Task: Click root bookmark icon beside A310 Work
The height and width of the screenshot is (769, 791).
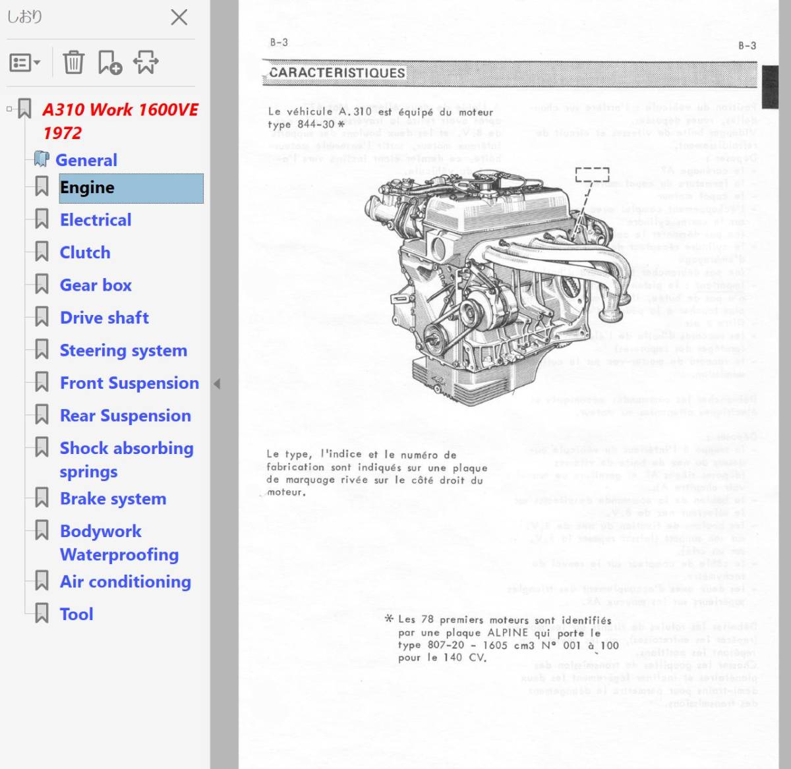Action: (x=24, y=109)
